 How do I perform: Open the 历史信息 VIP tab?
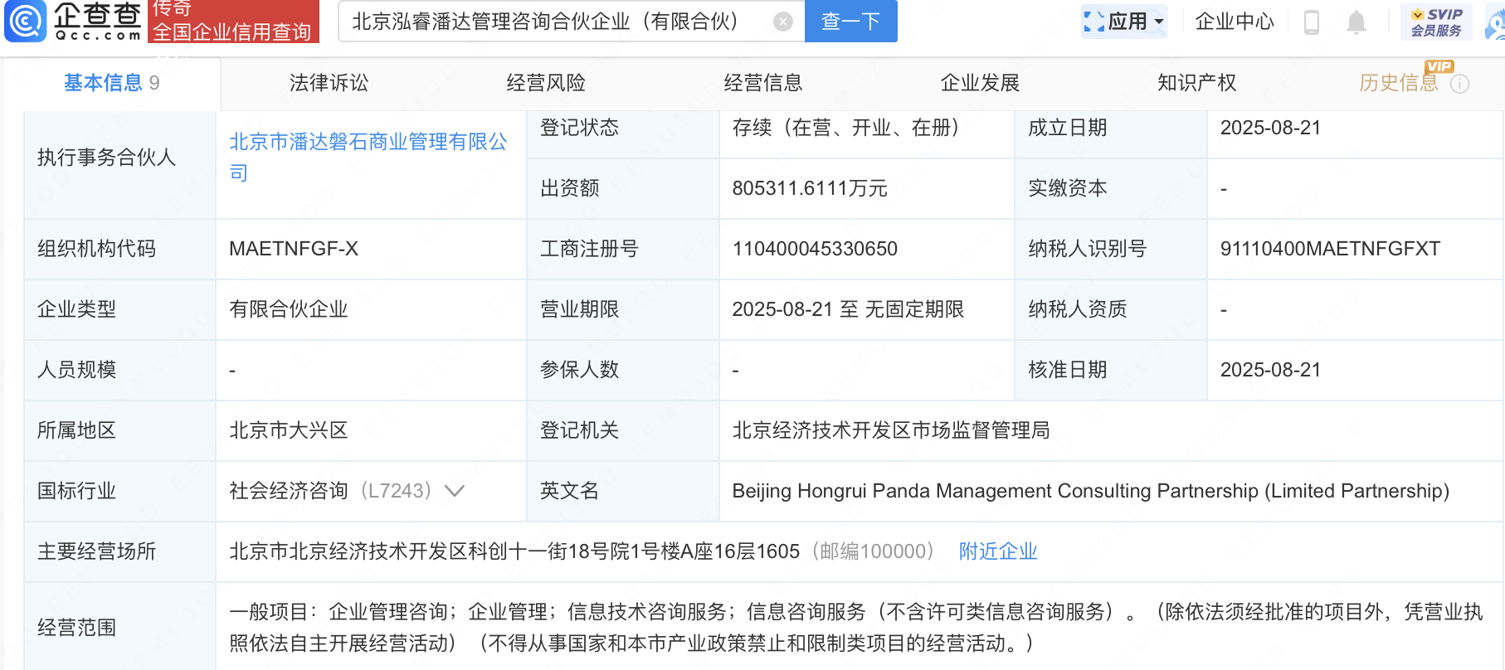tap(1399, 83)
